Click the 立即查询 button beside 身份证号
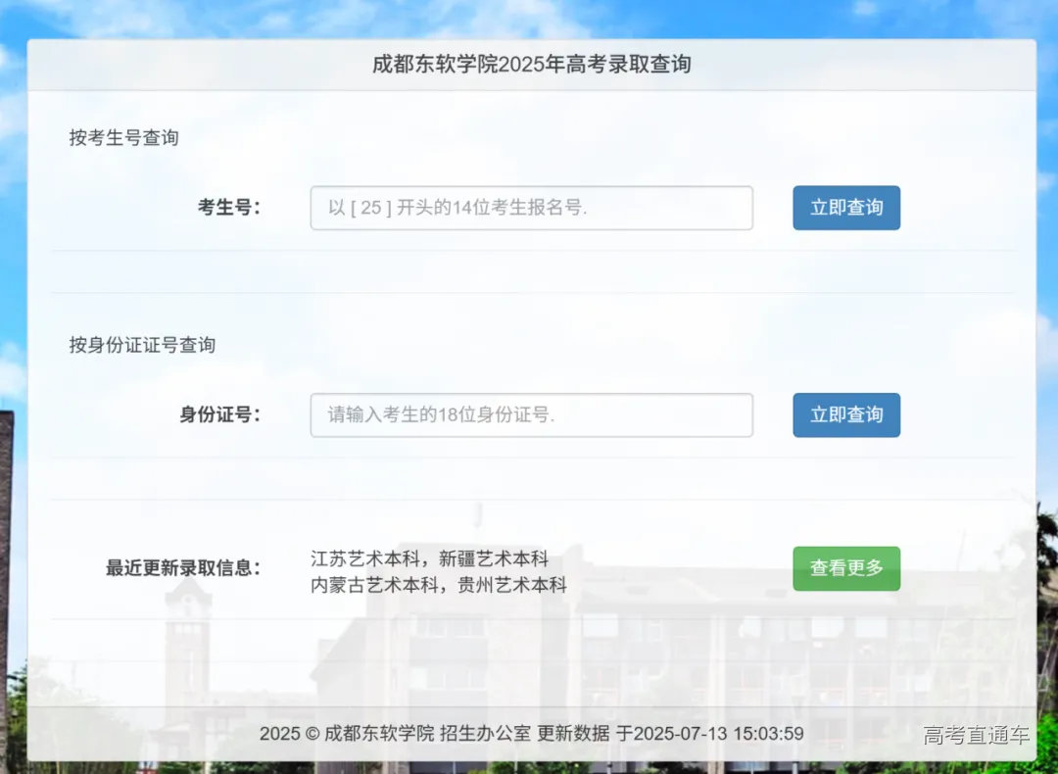The width and height of the screenshot is (1058, 774). click(x=845, y=414)
